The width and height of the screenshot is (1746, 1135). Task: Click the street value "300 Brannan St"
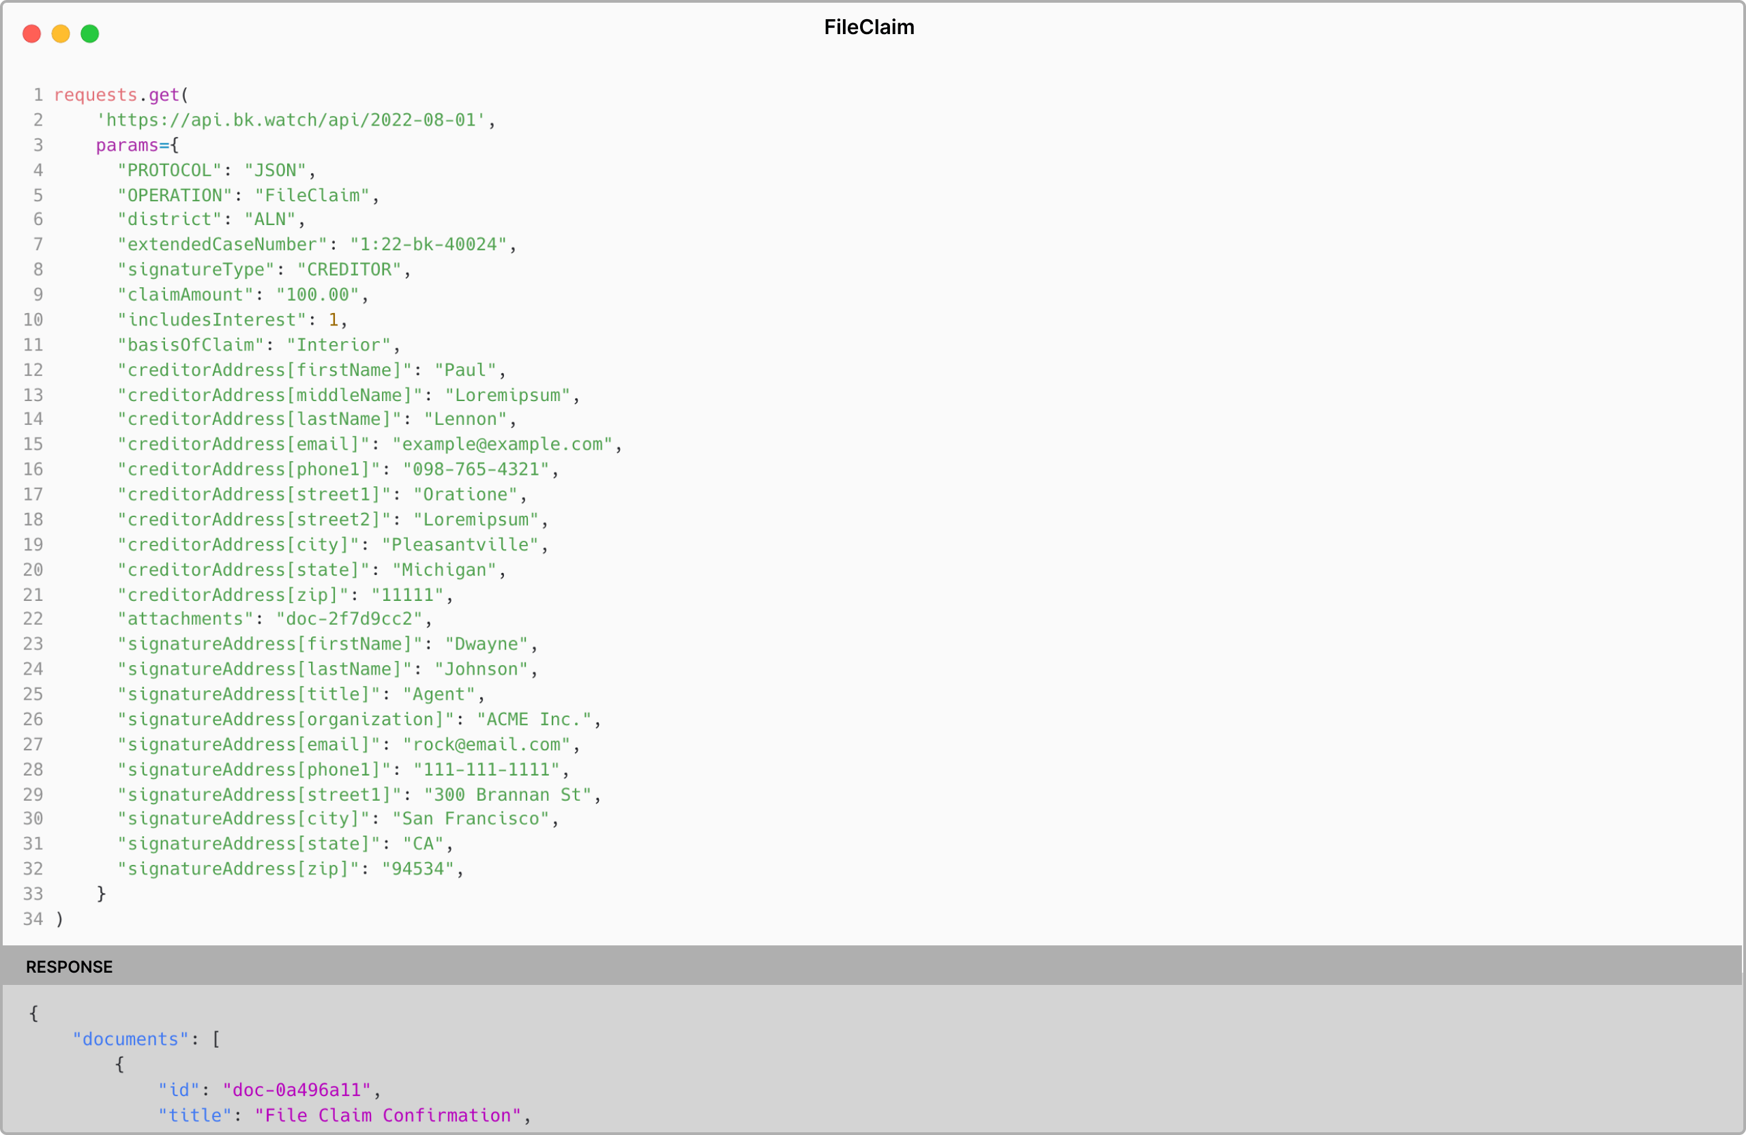[x=507, y=795]
